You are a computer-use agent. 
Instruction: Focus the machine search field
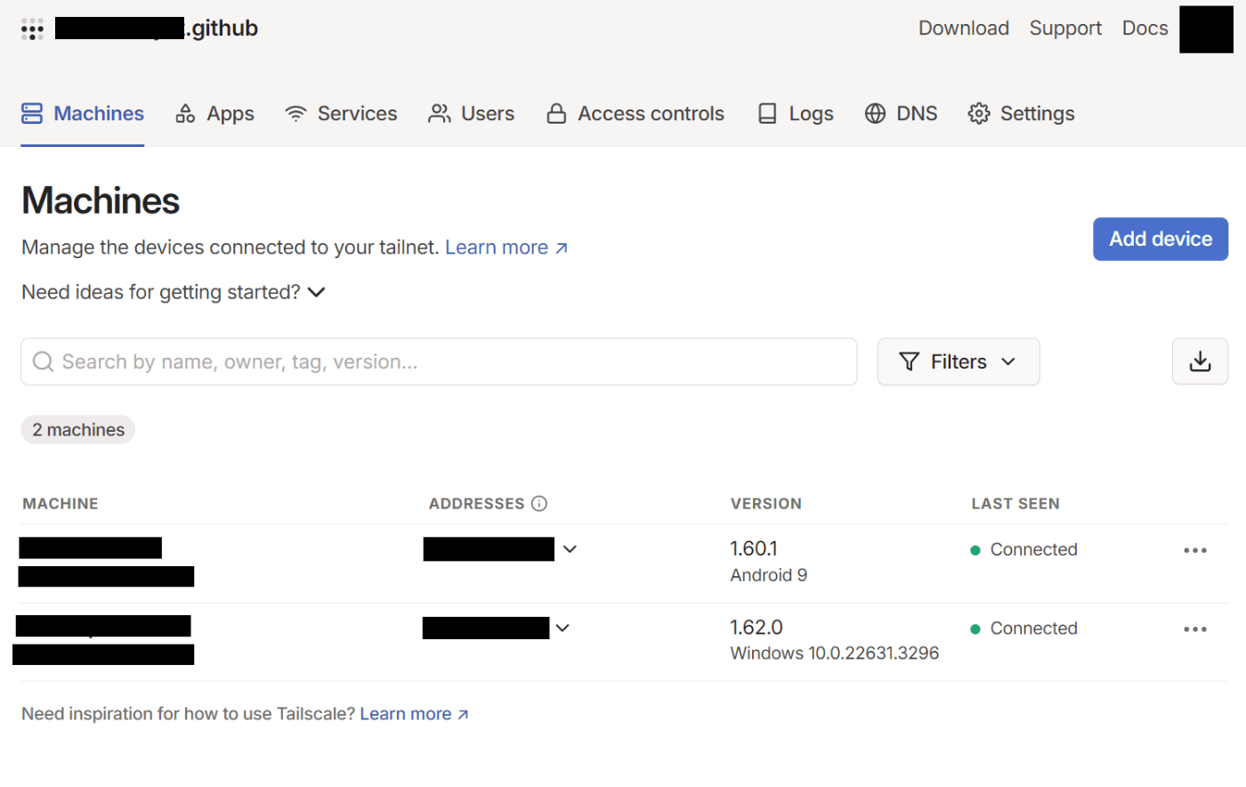point(439,361)
